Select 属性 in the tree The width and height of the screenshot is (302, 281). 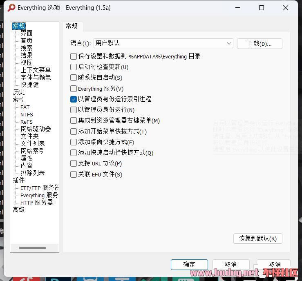pyautogui.click(x=27, y=158)
